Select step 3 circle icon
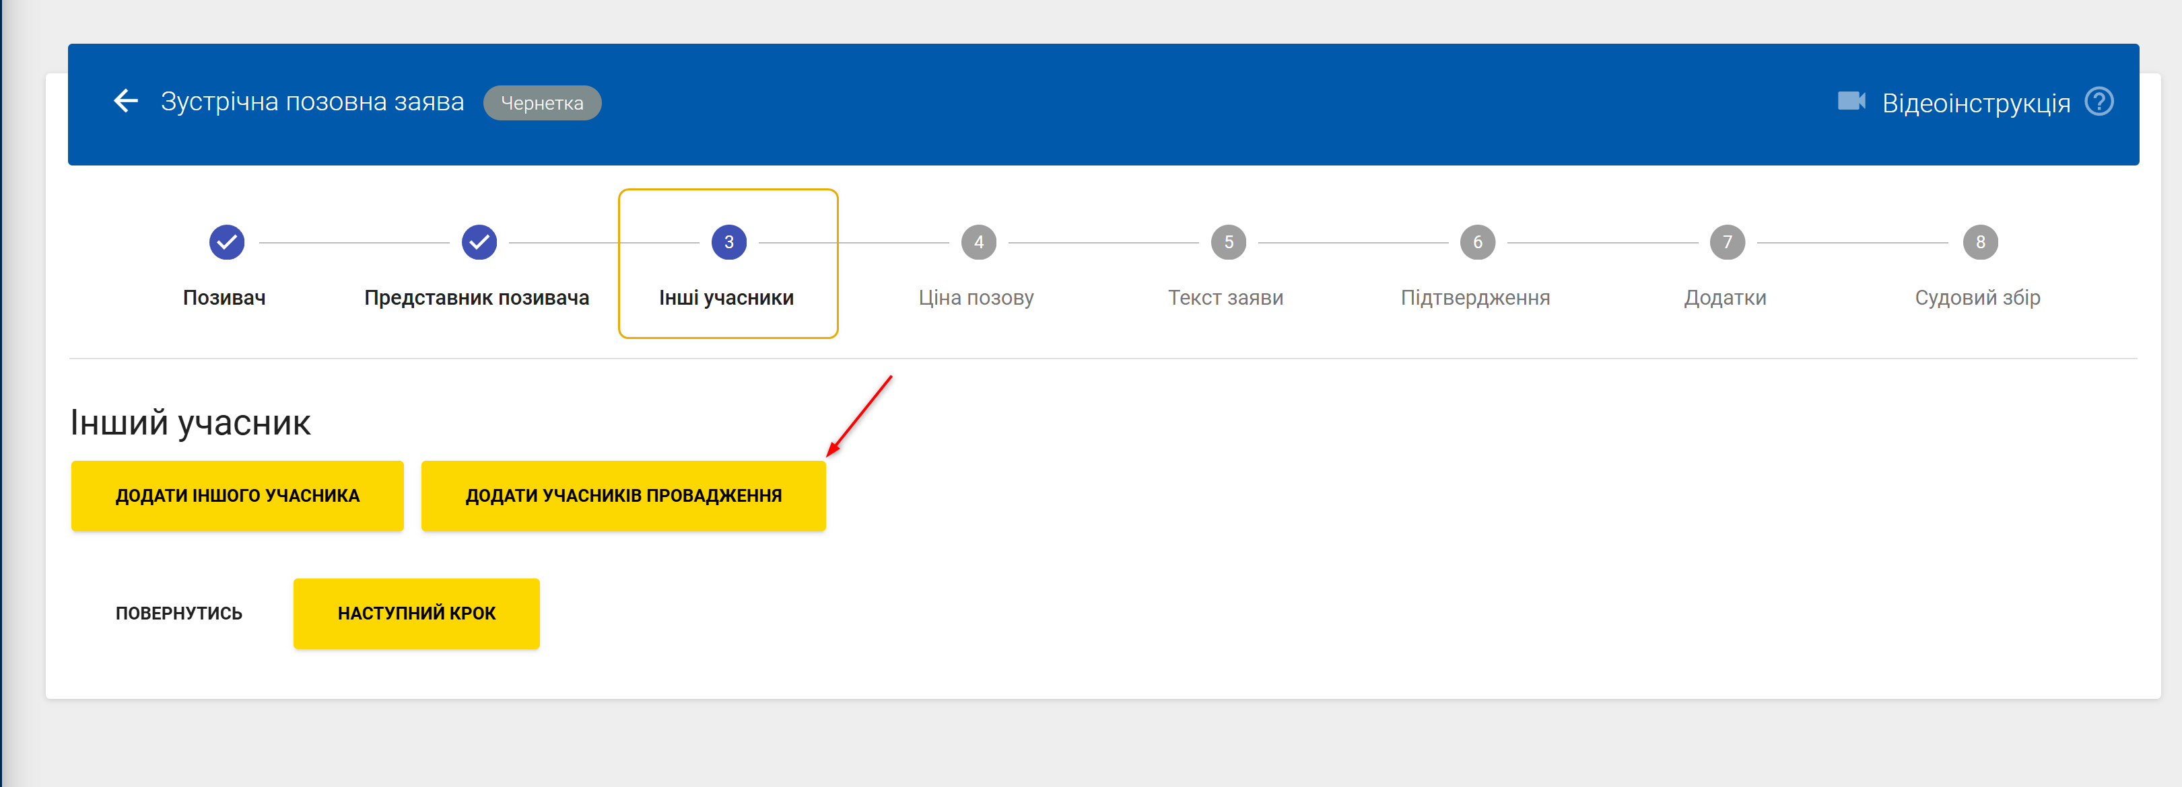The height and width of the screenshot is (787, 2182). tap(728, 243)
